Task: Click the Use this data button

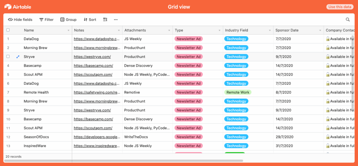Action: click(x=340, y=7)
